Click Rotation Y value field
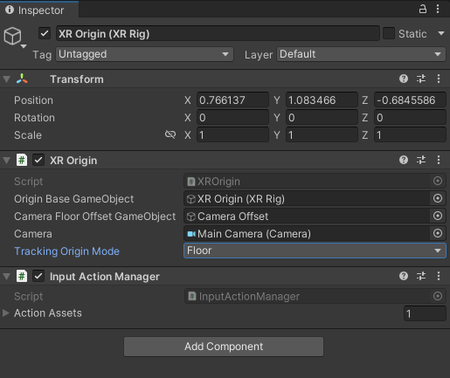The image size is (450, 378). point(322,118)
